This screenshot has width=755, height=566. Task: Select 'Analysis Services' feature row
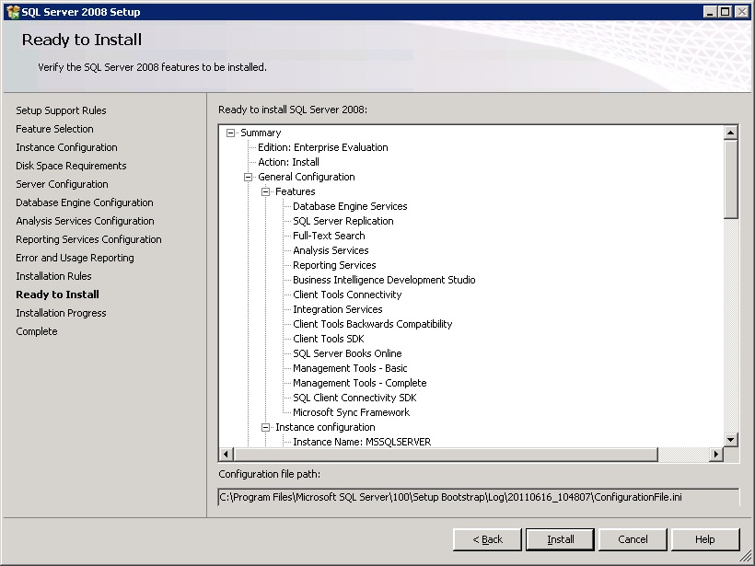(x=331, y=250)
